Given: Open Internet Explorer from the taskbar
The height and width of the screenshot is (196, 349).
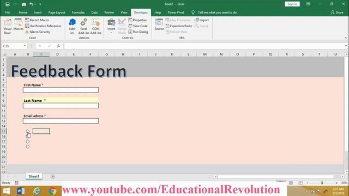Looking at the screenshot, I should tap(37, 191).
